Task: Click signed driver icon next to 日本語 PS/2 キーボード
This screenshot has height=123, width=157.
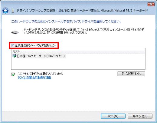Action: pyautogui.click(x=14, y=56)
